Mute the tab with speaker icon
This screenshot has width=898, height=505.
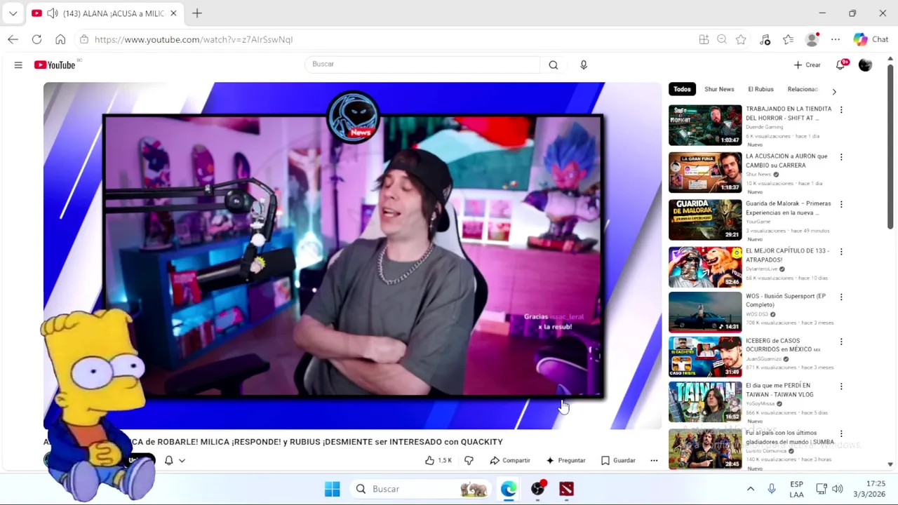click(51, 13)
